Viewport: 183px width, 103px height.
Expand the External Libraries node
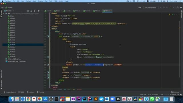click(13, 59)
